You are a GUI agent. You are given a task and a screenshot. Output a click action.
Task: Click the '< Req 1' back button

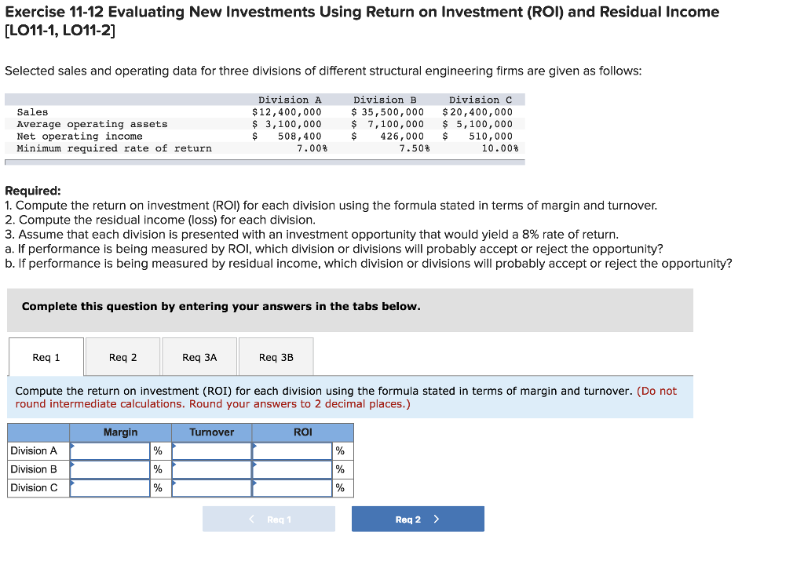(269, 519)
